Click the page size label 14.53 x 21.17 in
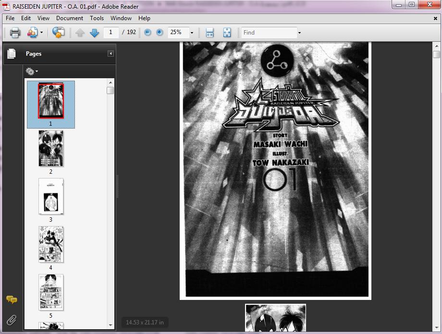 [145, 322]
